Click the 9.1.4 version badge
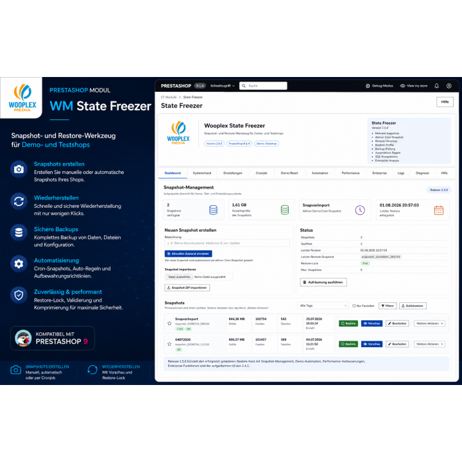 [200, 86]
